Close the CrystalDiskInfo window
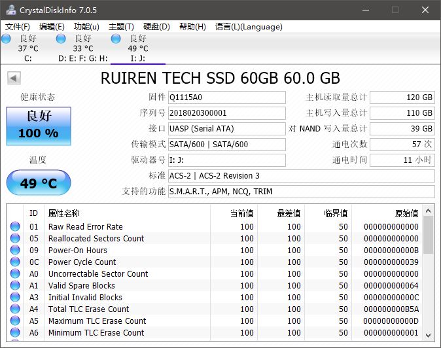441x348 pixels. tap(425, 10)
